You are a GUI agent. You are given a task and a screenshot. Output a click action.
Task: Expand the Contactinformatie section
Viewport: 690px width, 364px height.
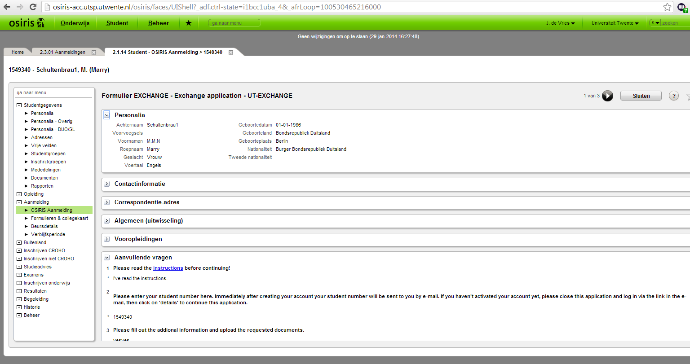pos(107,184)
